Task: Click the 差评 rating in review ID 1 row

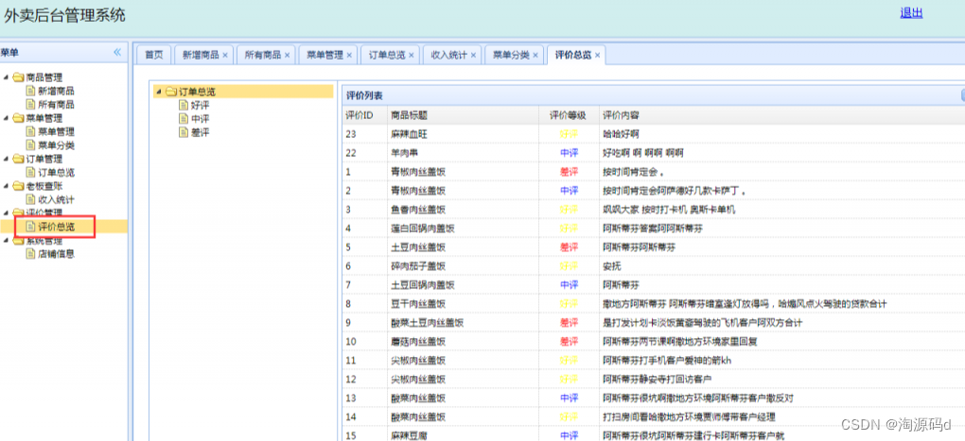Action: click(x=569, y=171)
